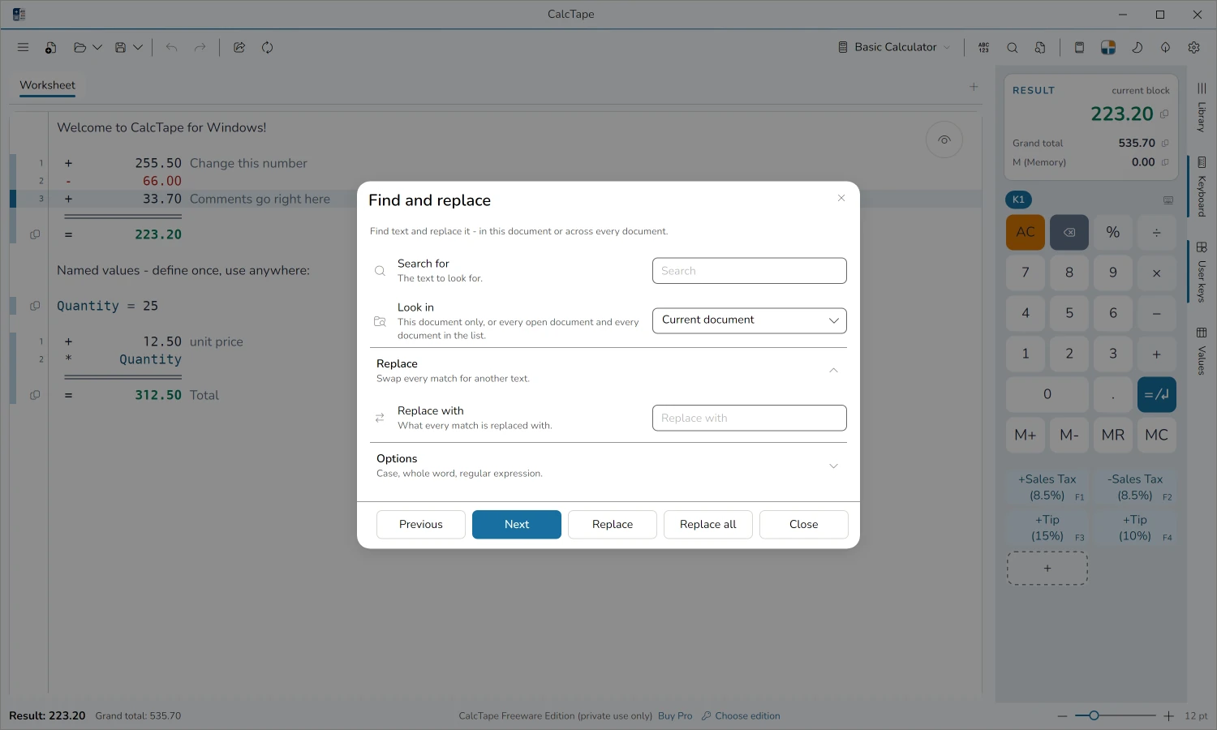
Task: Close the Find and replace dialog with X
Action: (x=841, y=198)
